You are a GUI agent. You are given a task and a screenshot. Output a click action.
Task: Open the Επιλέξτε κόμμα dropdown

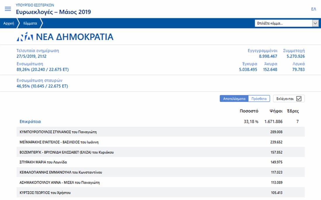coord(283,23)
